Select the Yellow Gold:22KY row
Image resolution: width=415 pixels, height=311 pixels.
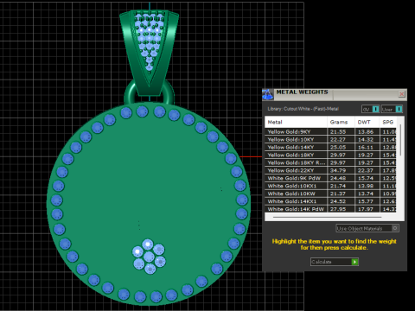pos(330,170)
